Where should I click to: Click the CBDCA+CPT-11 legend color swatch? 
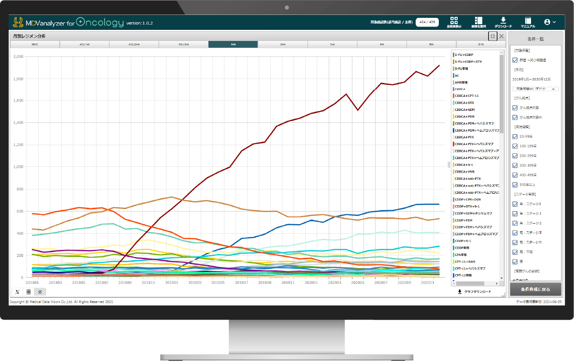(453, 96)
